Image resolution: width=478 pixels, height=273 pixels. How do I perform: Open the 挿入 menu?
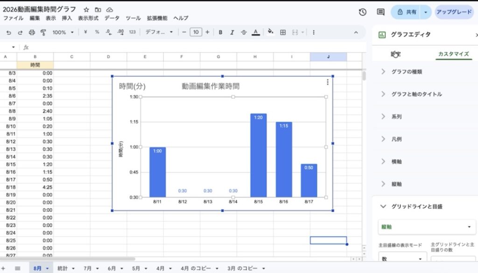pos(67,18)
